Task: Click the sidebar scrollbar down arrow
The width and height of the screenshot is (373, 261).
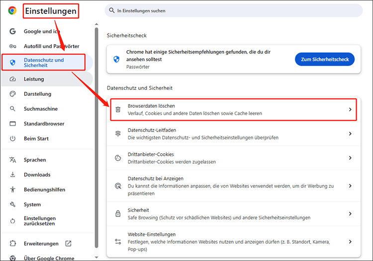Action: tap(96, 257)
